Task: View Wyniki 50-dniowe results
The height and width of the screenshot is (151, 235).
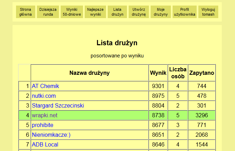Action: (x=72, y=12)
